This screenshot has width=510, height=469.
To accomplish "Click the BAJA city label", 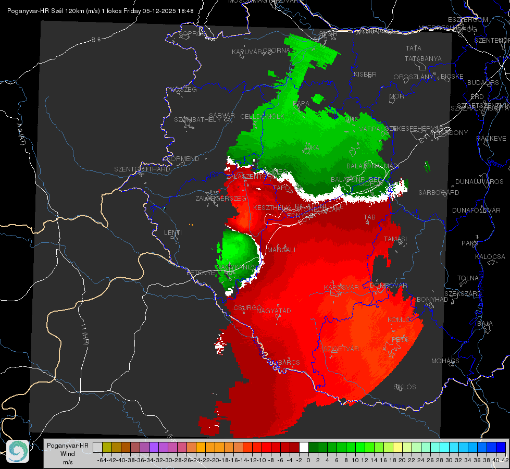I will tap(485, 324).
